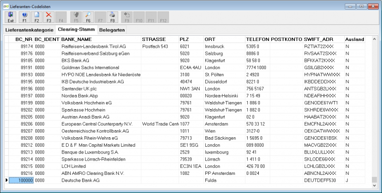Click the Oesterreichische Kontrollbank AG cell

[x=101, y=131]
